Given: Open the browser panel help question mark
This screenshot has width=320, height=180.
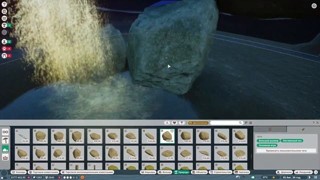Looking at the screenshot, I should coord(313,122).
